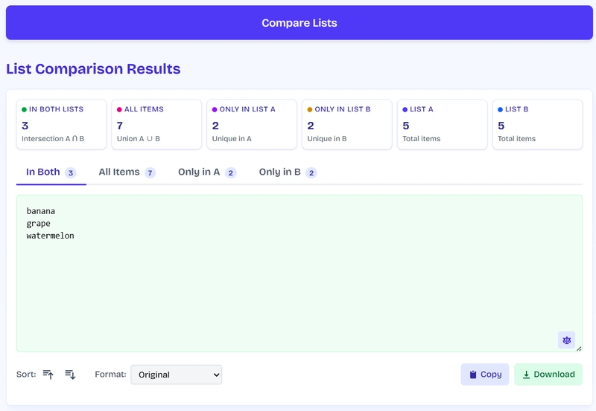Click the clipboard icon on Copy button
The height and width of the screenshot is (411, 596).
tap(473, 375)
